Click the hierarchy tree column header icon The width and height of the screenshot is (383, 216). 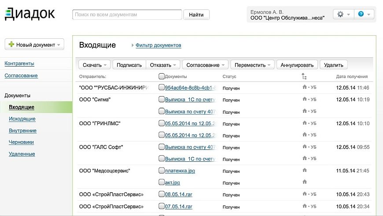304,76
